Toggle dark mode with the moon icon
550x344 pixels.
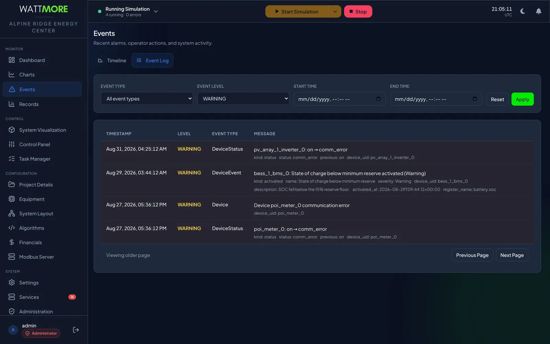click(523, 11)
